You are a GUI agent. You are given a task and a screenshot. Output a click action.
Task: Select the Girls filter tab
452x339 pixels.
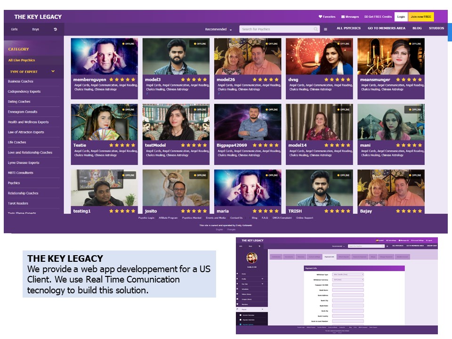pos(15,29)
